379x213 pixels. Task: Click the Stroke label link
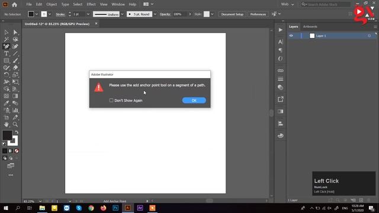tap(60, 14)
